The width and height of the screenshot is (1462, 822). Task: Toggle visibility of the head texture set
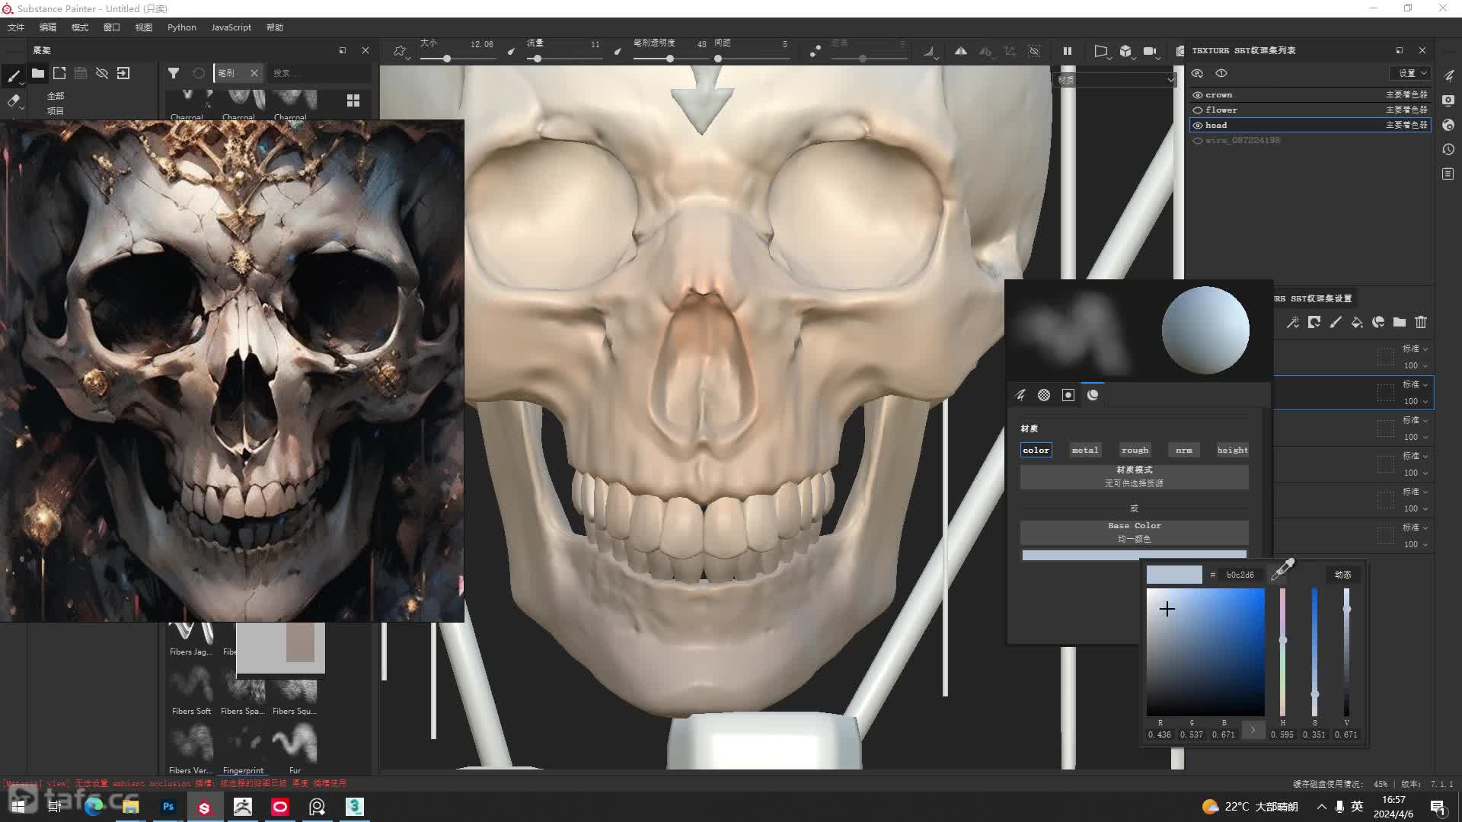pos(1198,126)
